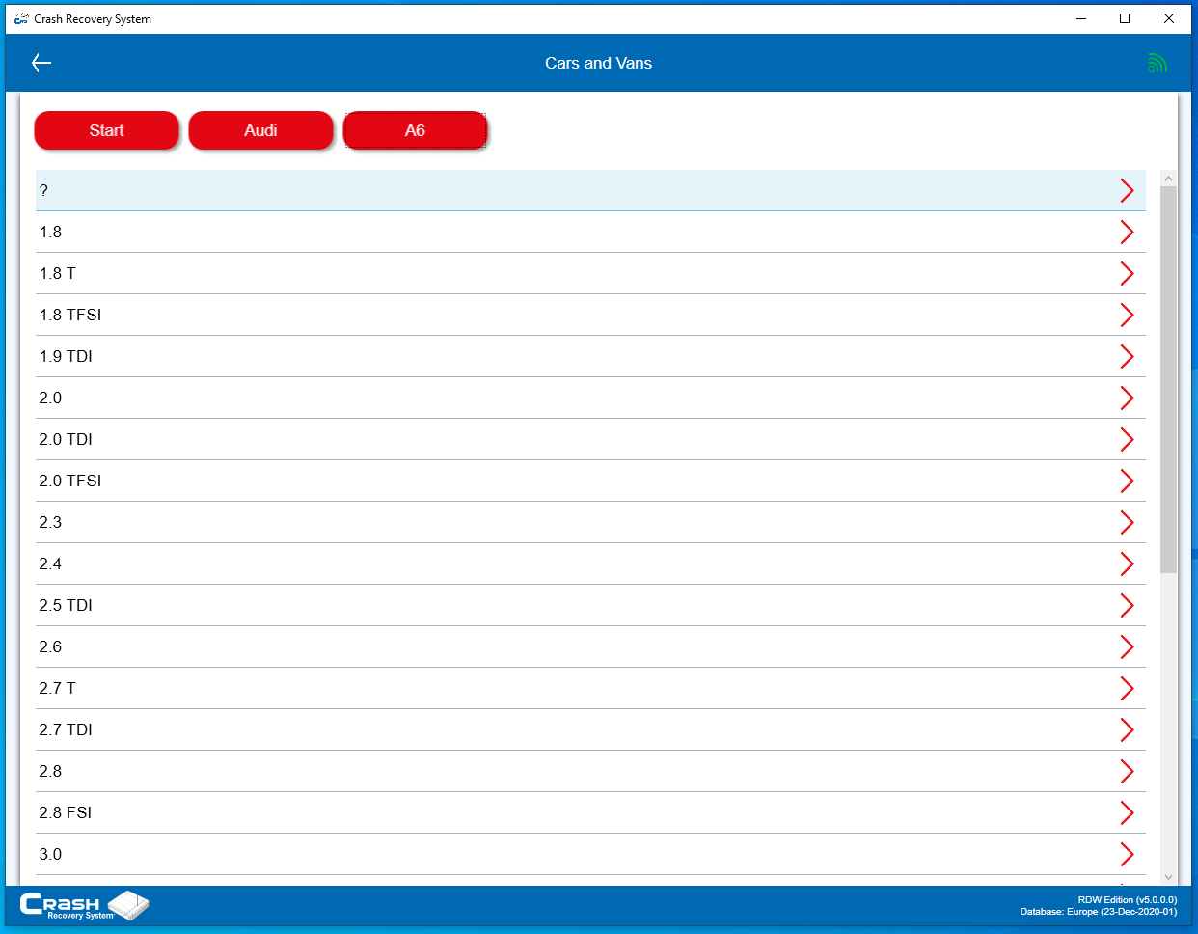Viewport: 1198px width, 934px height.
Task: Click the 'RDW Edition (v5.0.0.0)' text
Action: (x=1127, y=899)
